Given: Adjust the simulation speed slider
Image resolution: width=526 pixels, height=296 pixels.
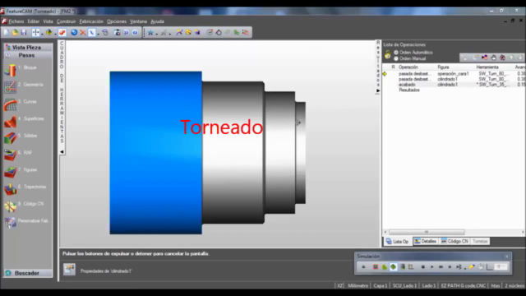Looking at the screenshot, I should (x=501, y=267).
